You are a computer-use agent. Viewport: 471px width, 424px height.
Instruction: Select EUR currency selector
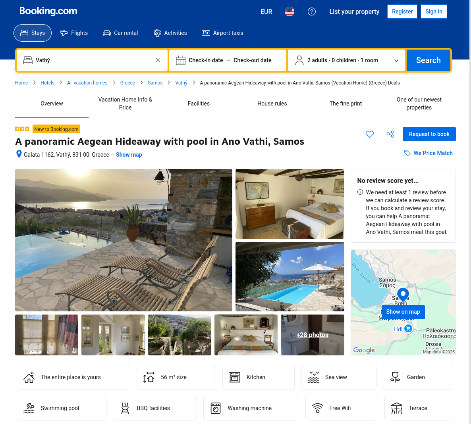[266, 12]
